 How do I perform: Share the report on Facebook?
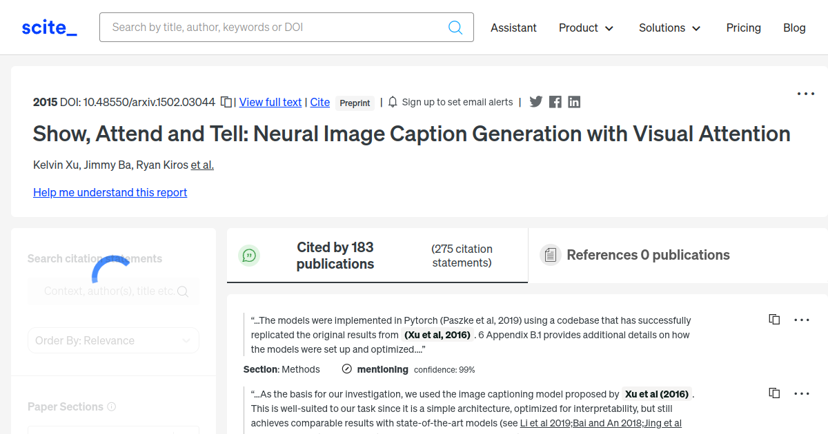(x=555, y=101)
